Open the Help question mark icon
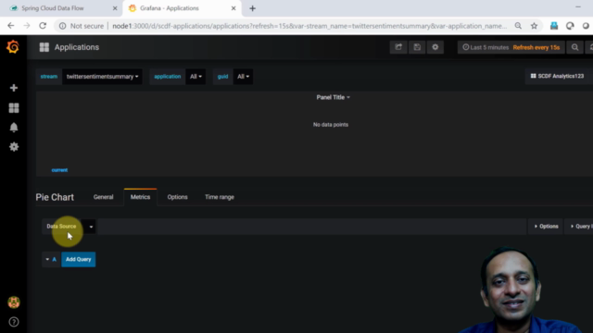Screen dimensions: 593x333 14,322
